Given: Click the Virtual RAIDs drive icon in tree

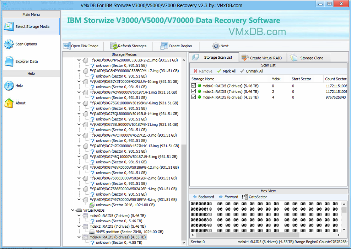Looking at the screenshot, I should click(x=79, y=210).
